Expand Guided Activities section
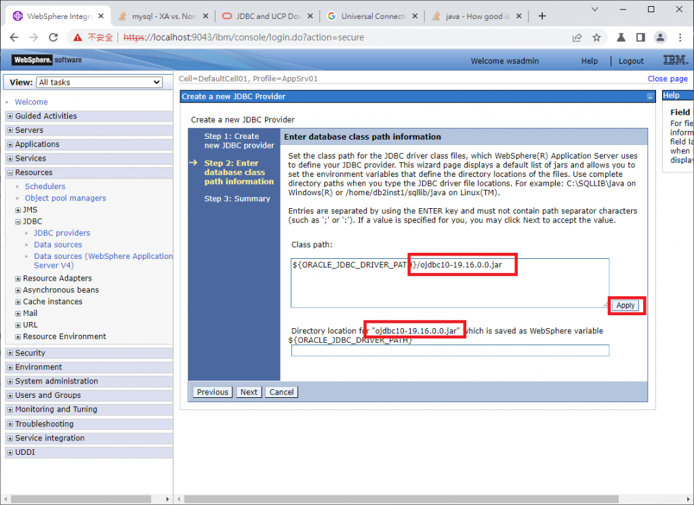694x505 pixels. (x=10, y=116)
